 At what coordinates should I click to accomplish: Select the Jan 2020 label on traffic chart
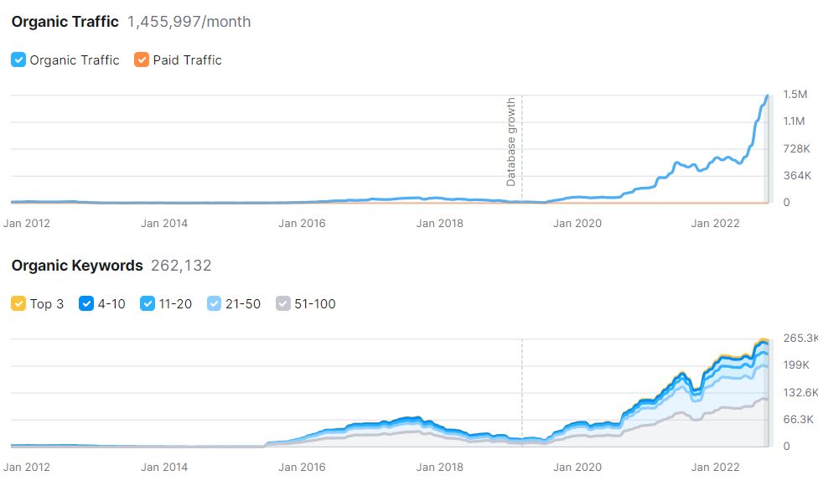[577, 223]
